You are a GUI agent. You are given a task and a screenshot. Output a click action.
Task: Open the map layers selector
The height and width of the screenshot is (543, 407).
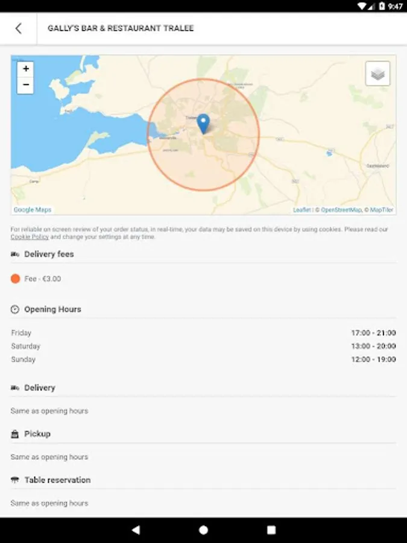(377, 74)
